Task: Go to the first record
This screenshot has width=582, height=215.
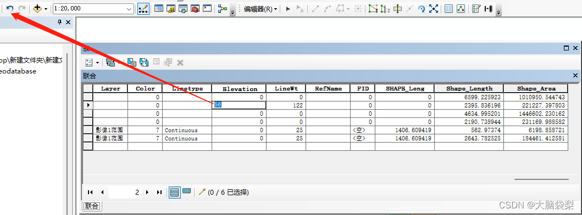Action: 90,192
